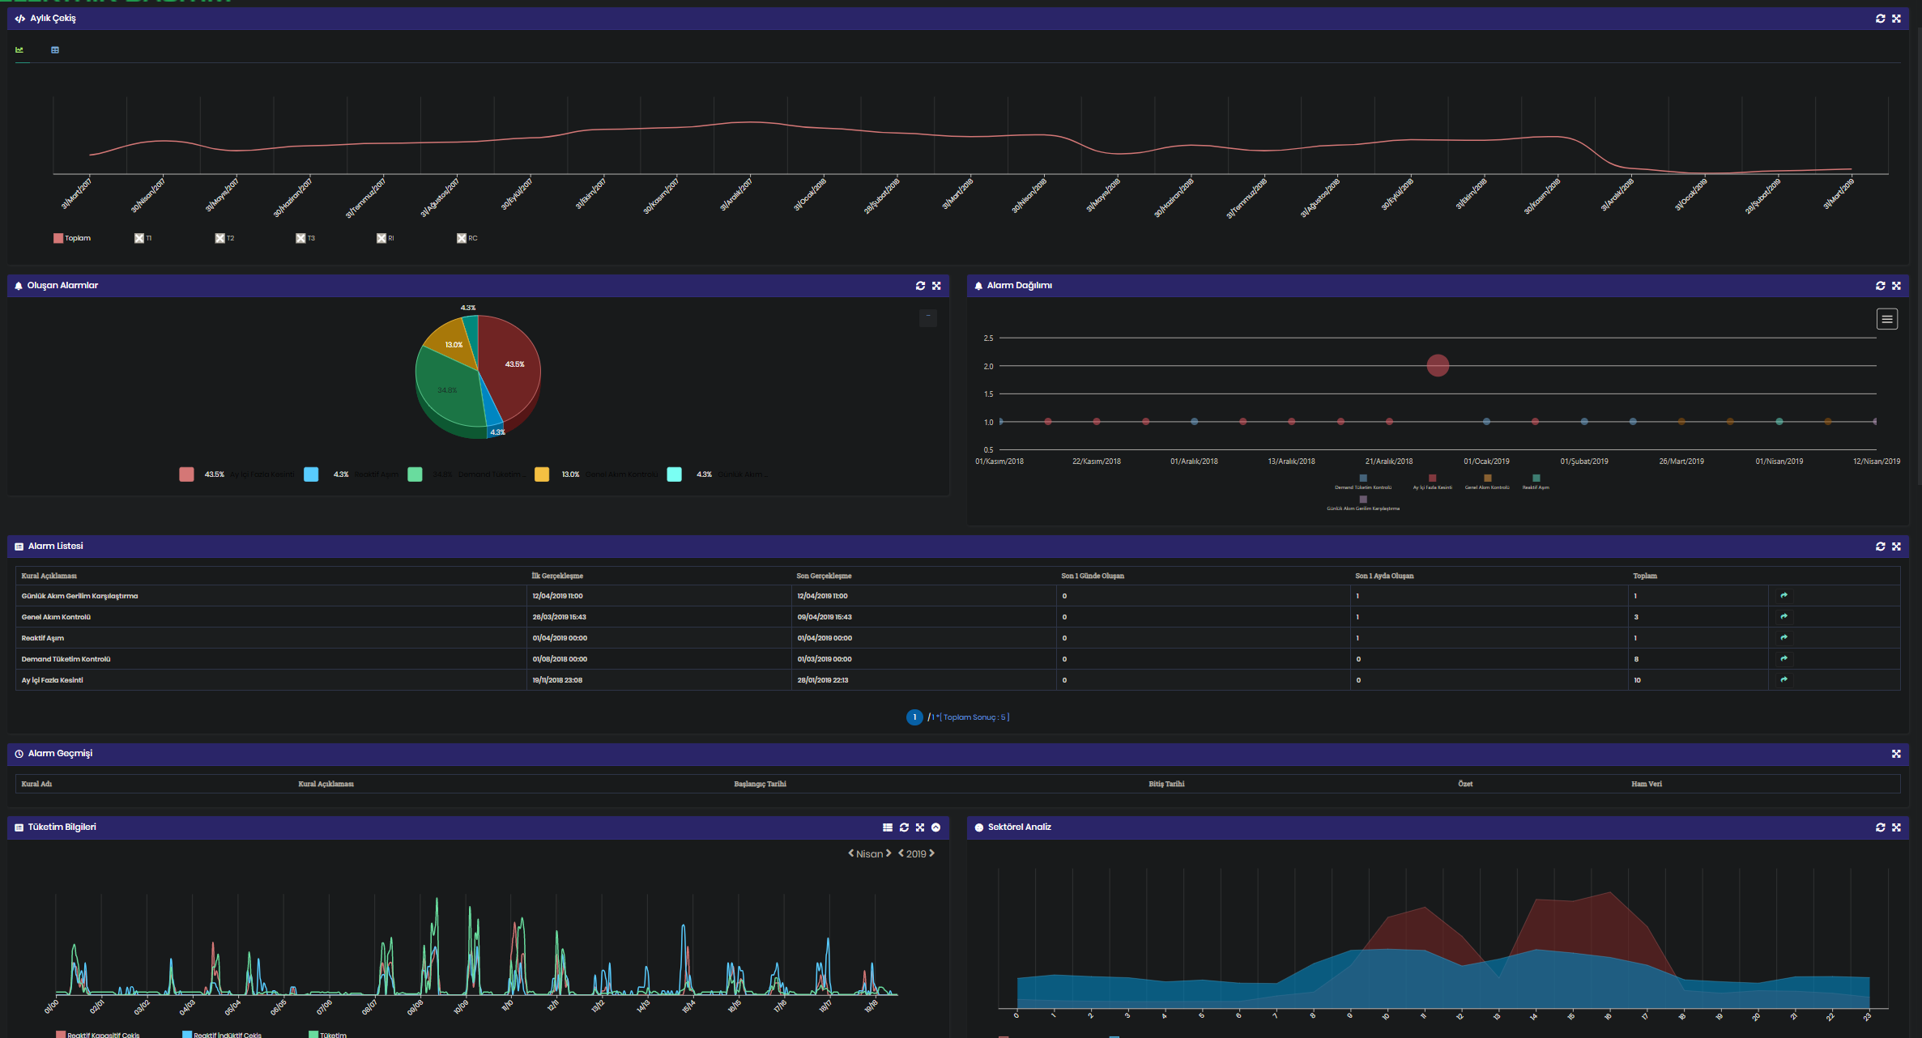1922x1038 pixels.
Task: Toggle the RC series checkbox
Action: tap(462, 238)
